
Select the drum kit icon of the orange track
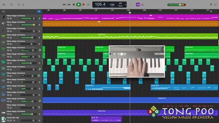click(3, 24)
